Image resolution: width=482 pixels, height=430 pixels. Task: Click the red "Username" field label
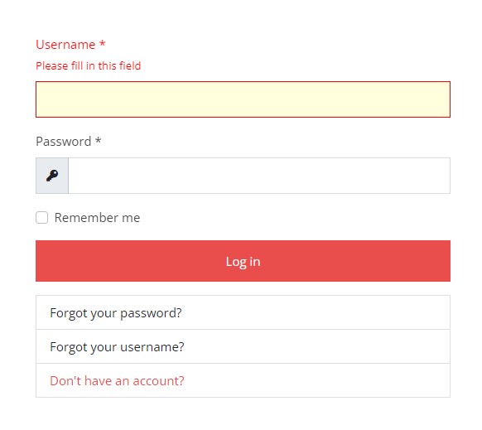click(65, 45)
